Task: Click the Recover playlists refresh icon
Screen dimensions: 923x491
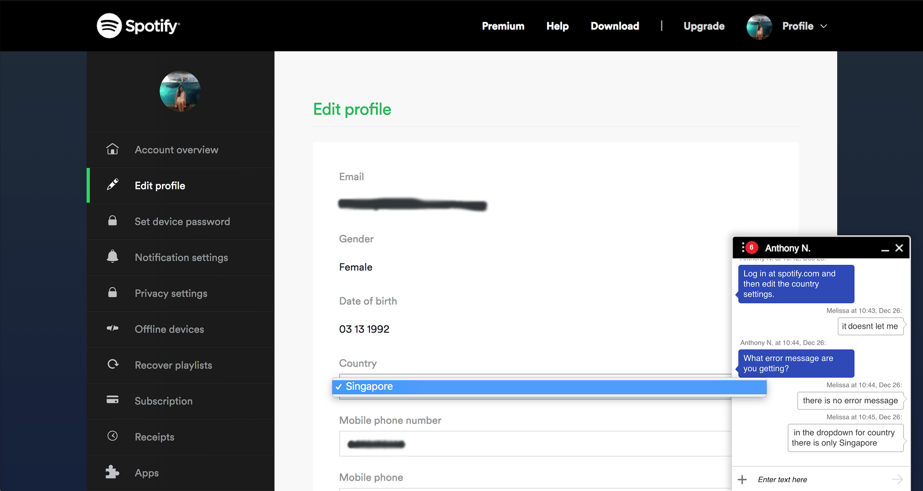Action: pyautogui.click(x=113, y=364)
